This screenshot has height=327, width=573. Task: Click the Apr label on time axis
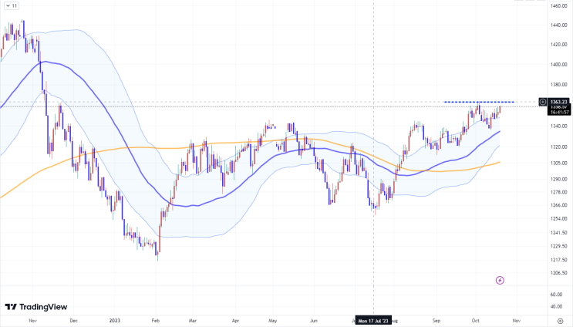pos(235,321)
